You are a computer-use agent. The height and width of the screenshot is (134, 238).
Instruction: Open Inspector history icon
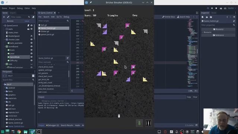tap(234, 17)
